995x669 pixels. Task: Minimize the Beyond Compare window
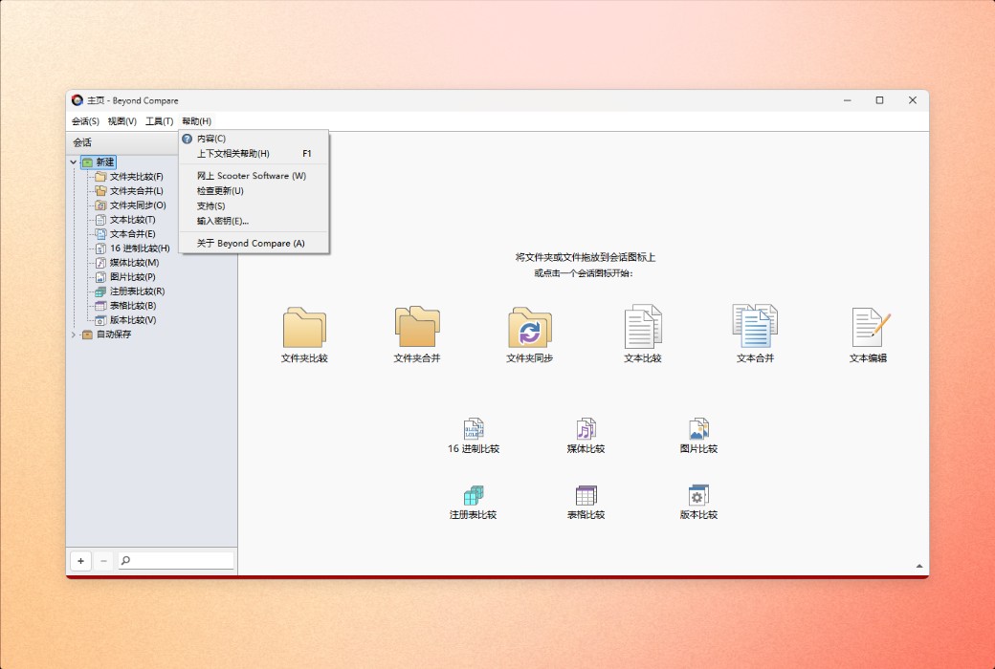[847, 100]
